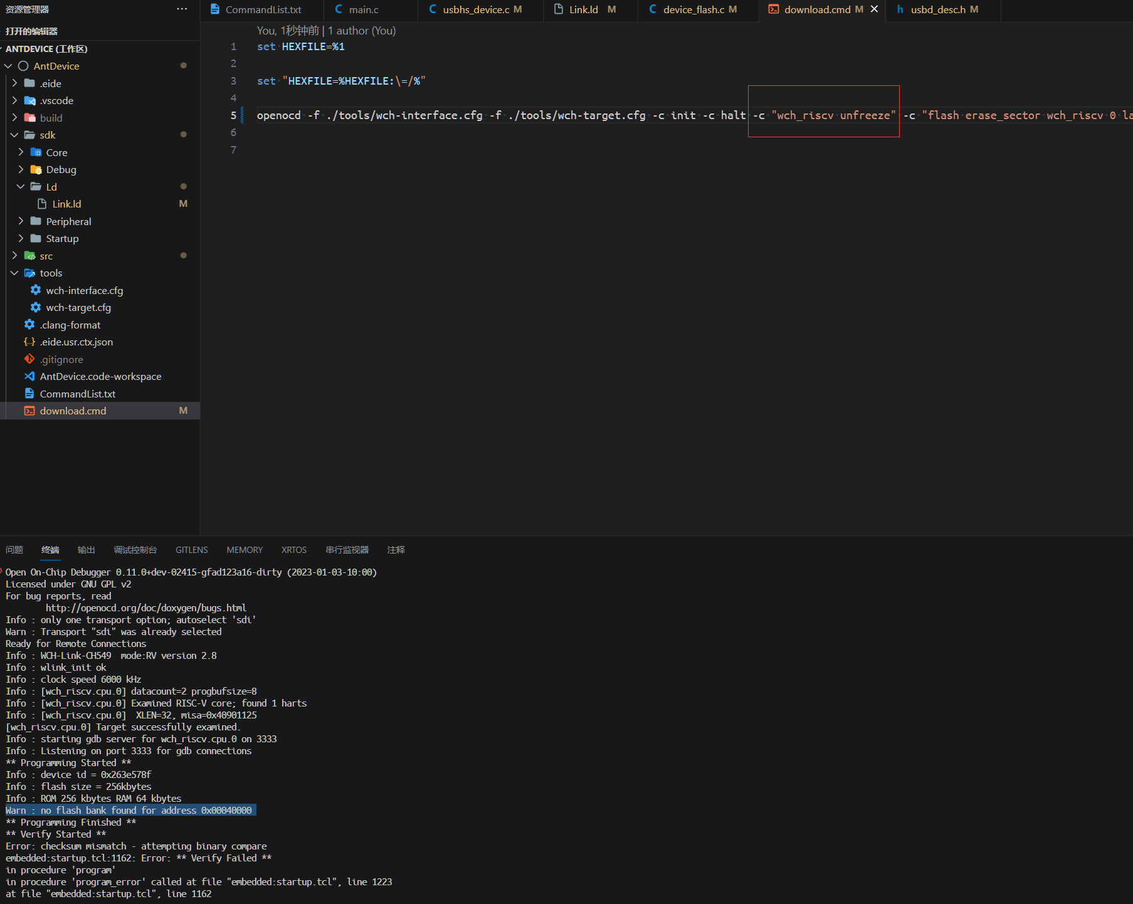Click the .gitignore git file icon
1133x904 pixels.
29,359
